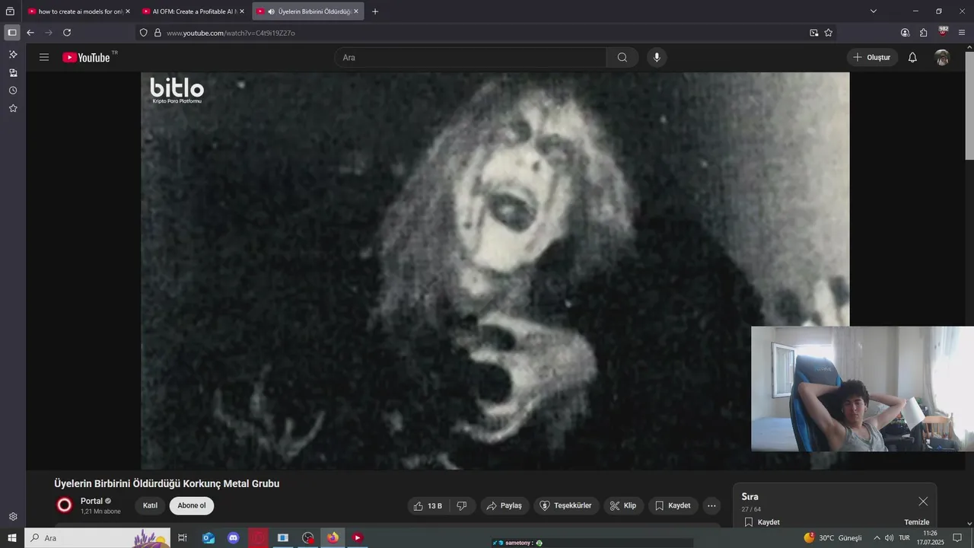Open the Portal channel name link
This screenshot has height=548, width=974.
pyautogui.click(x=91, y=501)
